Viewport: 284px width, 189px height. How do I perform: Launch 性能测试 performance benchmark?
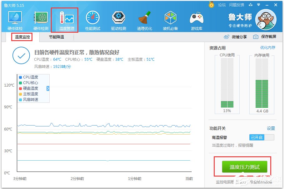tap(93, 19)
